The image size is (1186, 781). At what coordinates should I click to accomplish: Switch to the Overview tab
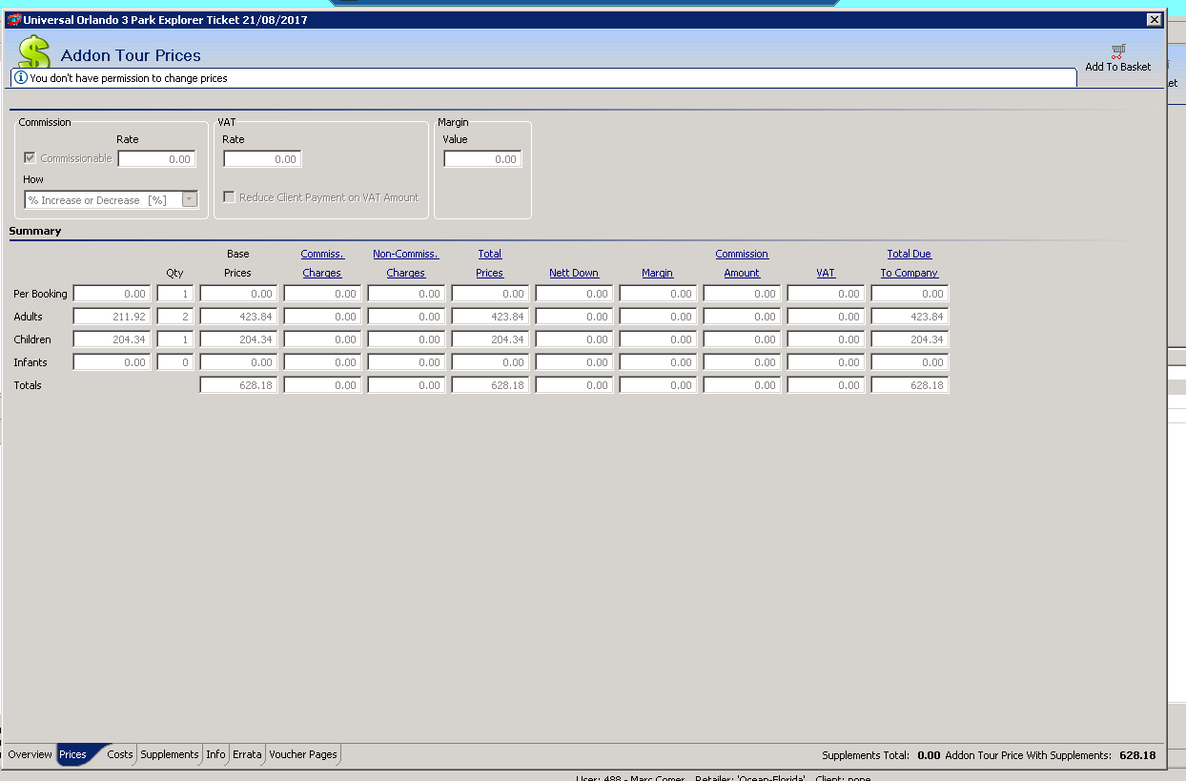click(30, 754)
